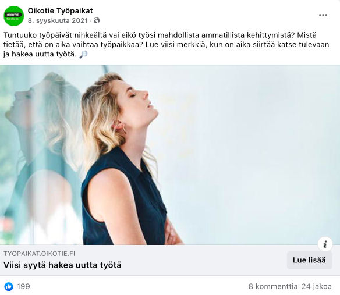
Task: Click the sentence ja hakea uutta työtä
Action: coord(40,54)
